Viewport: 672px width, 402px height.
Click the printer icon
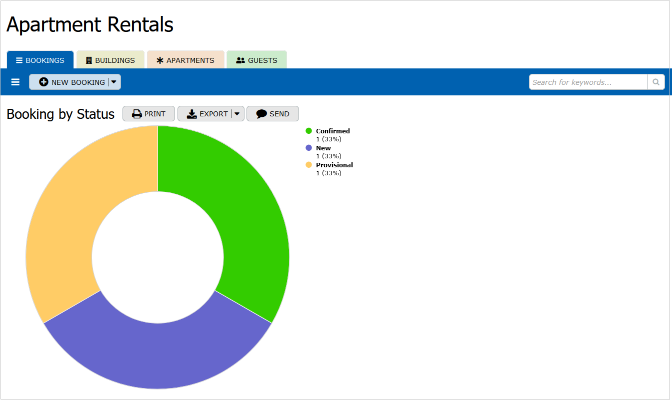pos(137,114)
